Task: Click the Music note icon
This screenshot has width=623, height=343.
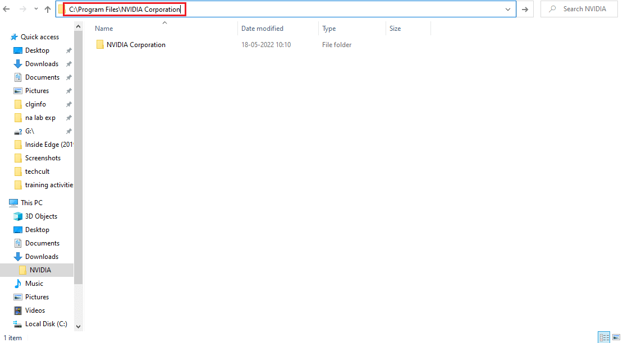Action: 18,284
